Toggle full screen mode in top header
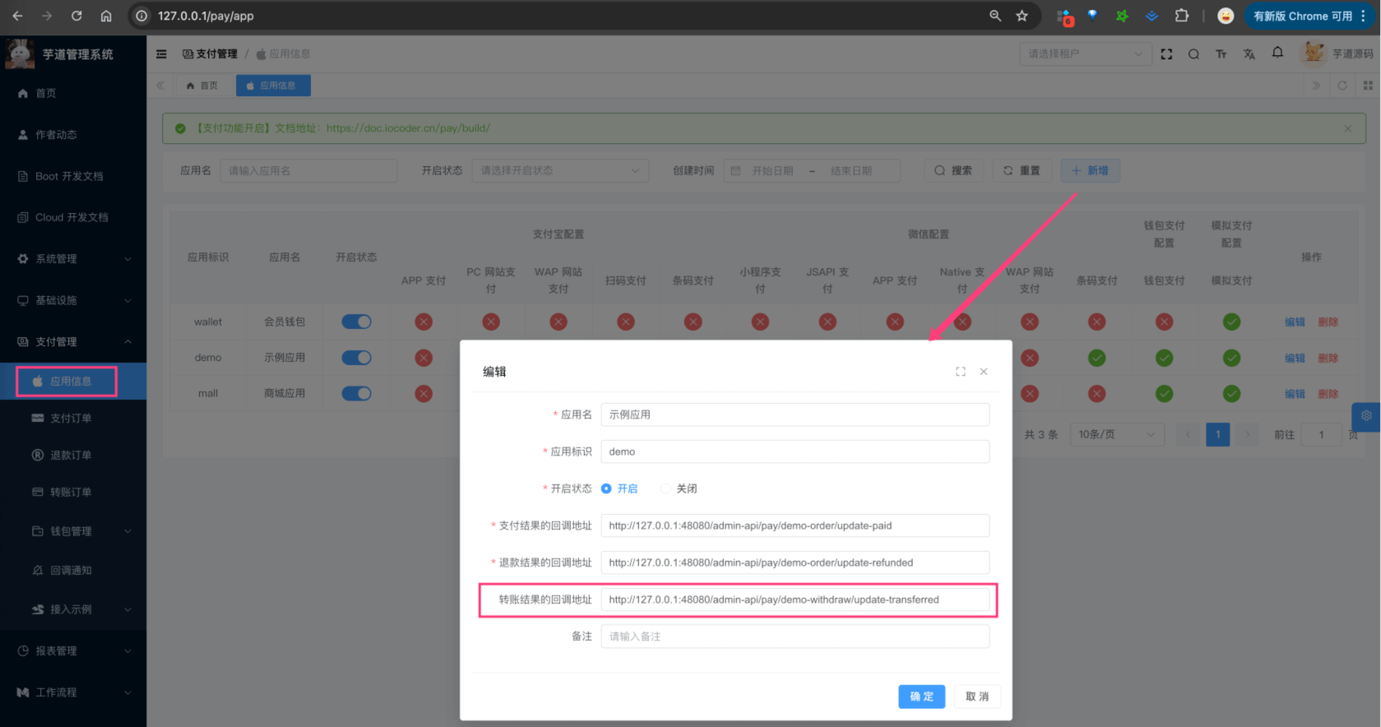The image size is (1381, 727). tap(1166, 54)
